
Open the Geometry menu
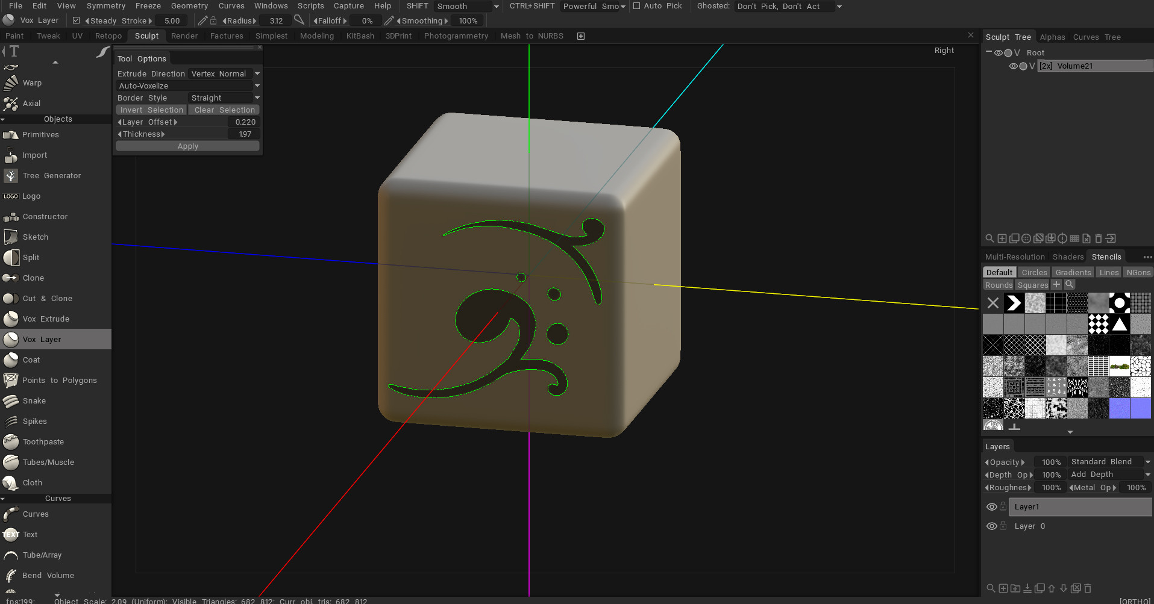[x=189, y=6]
